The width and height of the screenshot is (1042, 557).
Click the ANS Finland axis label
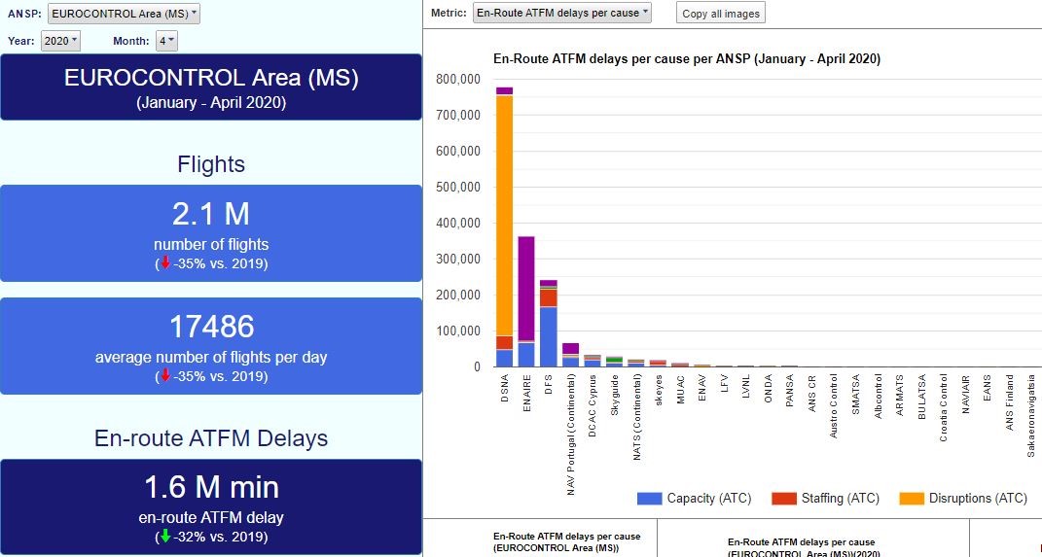(1010, 402)
